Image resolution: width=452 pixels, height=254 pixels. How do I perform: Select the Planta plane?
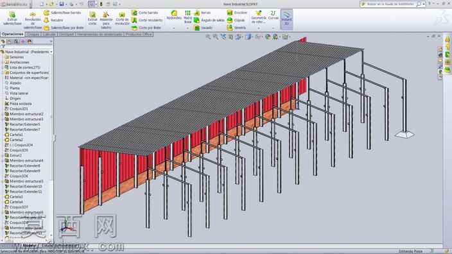pyautogui.click(x=12, y=88)
